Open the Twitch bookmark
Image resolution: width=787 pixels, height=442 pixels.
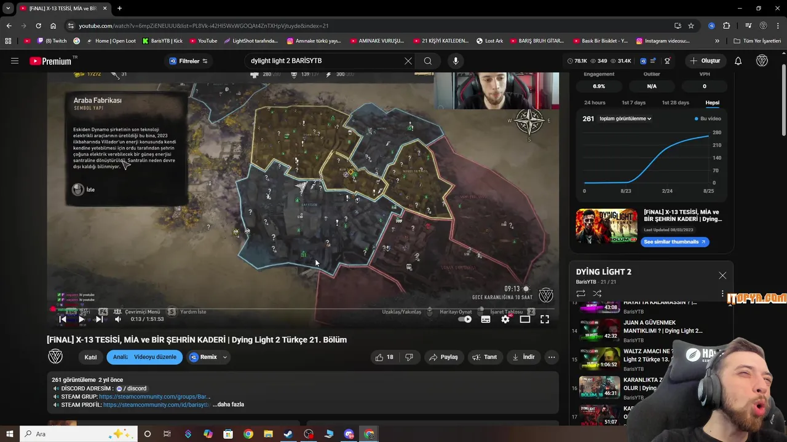[52, 41]
